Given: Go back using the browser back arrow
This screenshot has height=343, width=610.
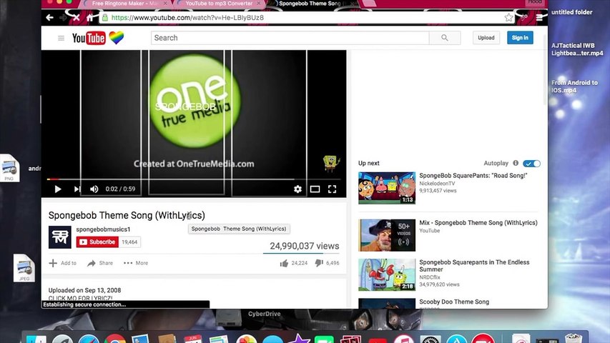Looking at the screenshot, I should pyautogui.click(x=49, y=17).
